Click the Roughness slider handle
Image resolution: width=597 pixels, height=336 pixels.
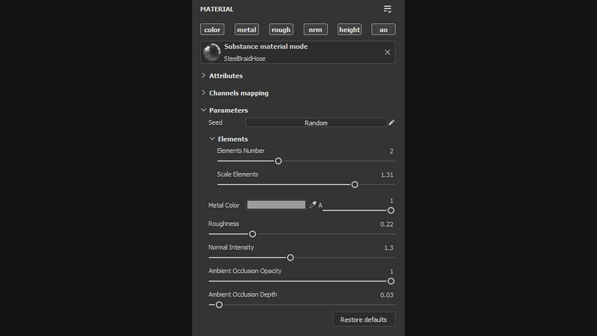pos(252,234)
